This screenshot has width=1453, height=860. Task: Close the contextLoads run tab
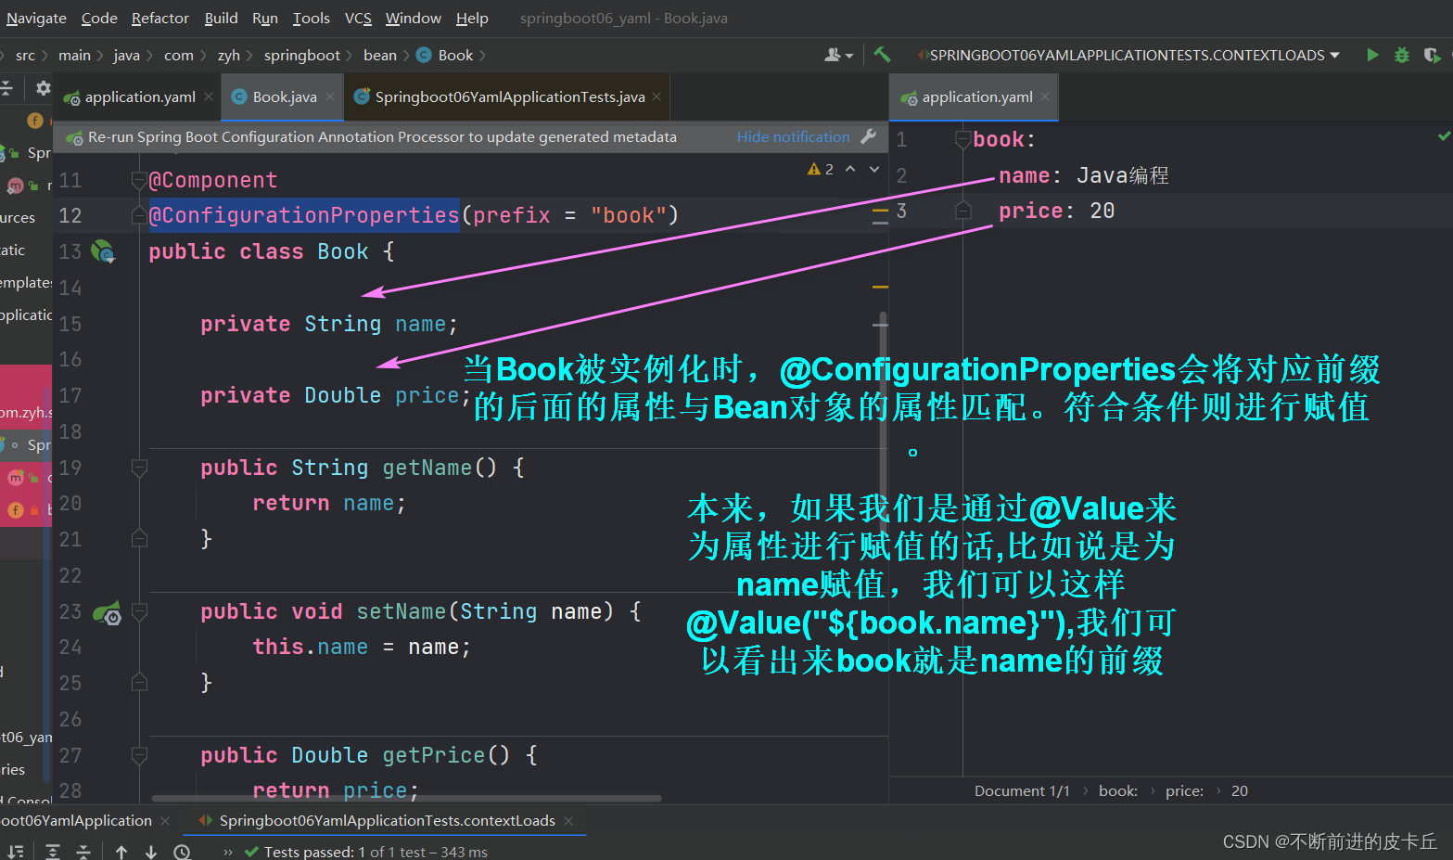(x=568, y=821)
